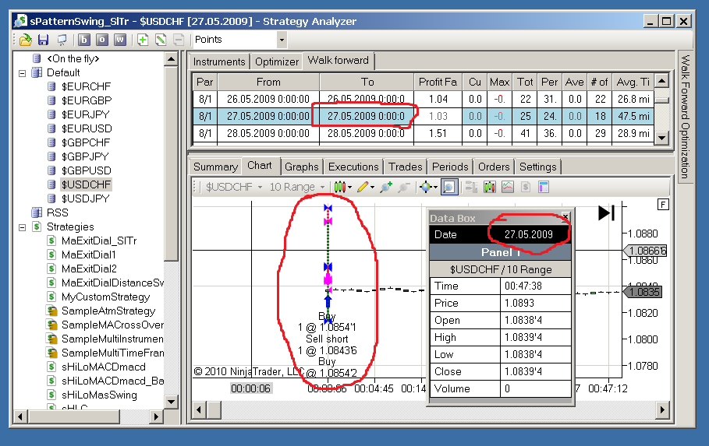Open the Settings tab
Screen dimensions: 709x446
pyautogui.click(x=537, y=167)
